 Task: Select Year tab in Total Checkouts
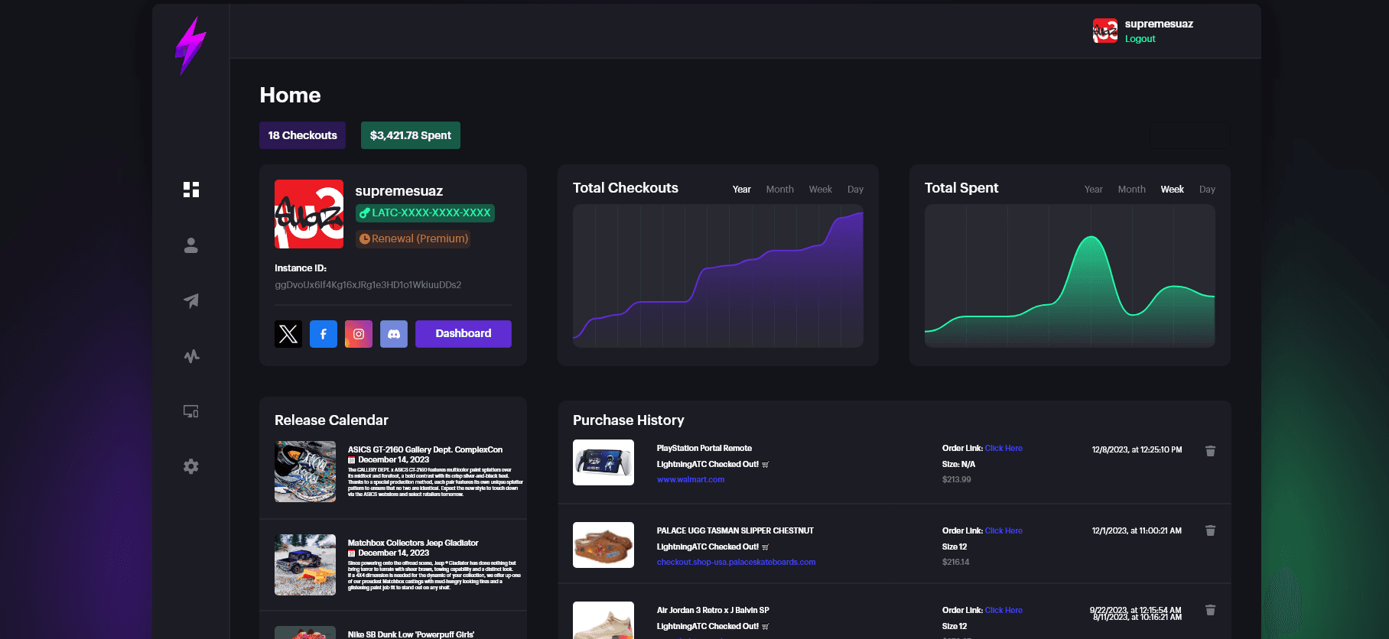tap(742, 190)
